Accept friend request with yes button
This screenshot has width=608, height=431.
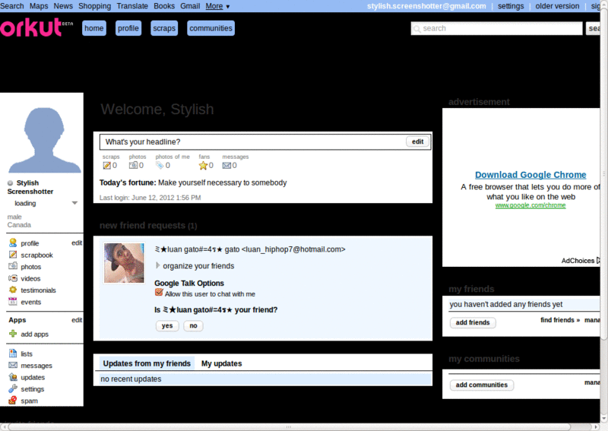(x=167, y=326)
